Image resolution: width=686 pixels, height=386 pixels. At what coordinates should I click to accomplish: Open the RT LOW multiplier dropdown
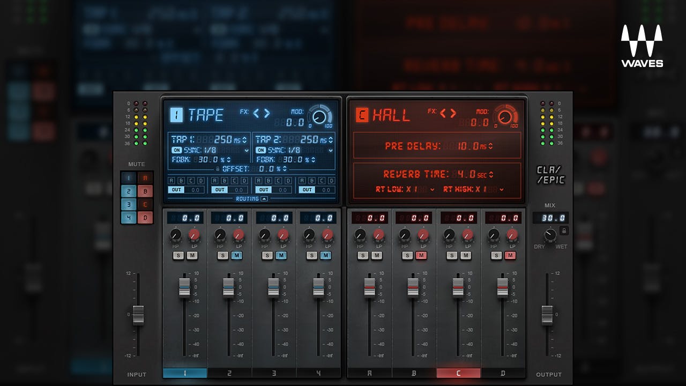[433, 190]
